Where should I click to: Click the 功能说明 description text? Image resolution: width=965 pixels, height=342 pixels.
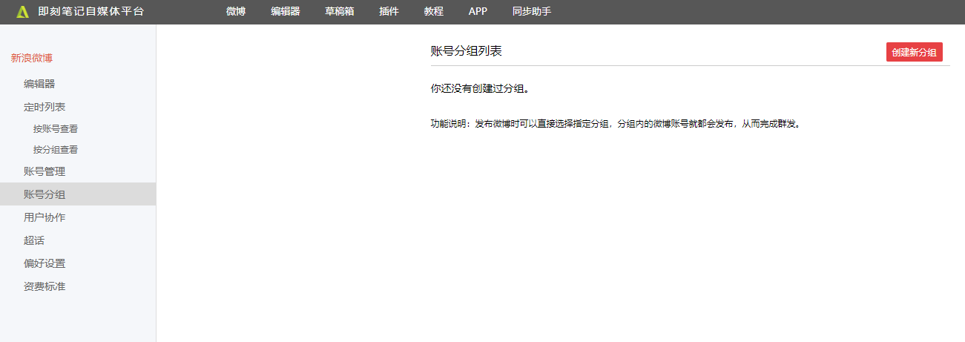click(x=616, y=124)
